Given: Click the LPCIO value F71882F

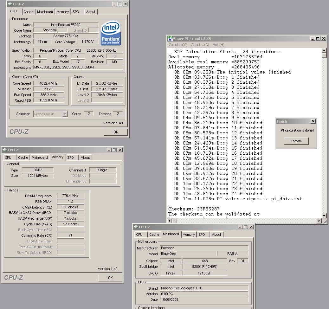Looking at the screenshot, I should pyautogui.click(x=205, y=273).
